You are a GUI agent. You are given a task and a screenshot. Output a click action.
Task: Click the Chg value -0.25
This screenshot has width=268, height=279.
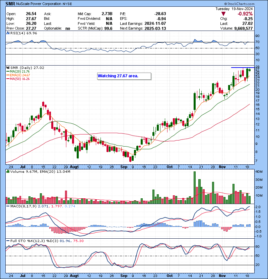248,19
